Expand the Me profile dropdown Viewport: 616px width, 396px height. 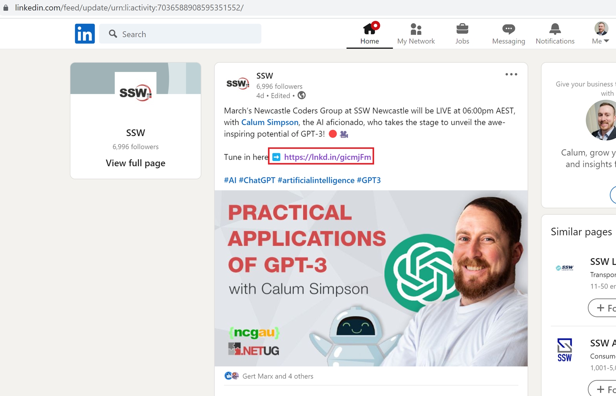pyautogui.click(x=600, y=41)
